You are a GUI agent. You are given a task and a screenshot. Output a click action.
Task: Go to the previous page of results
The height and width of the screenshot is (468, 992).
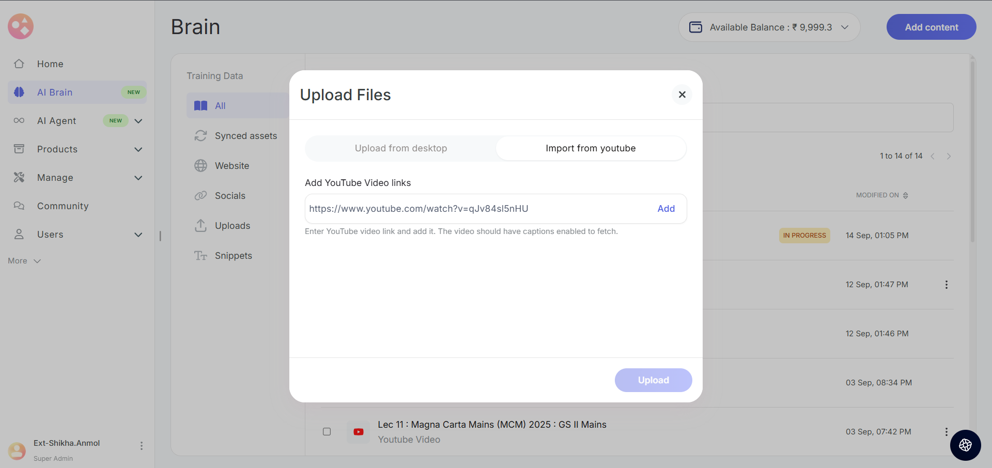[x=933, y=156]
